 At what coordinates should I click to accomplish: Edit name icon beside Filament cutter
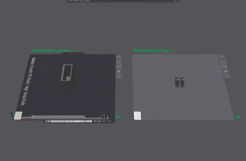[x=73, y=51]
